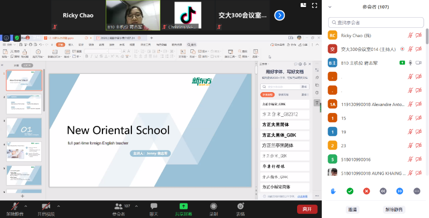Select the 插入 ribbon tab
This screenshot has width=429, height=218.
71,44
